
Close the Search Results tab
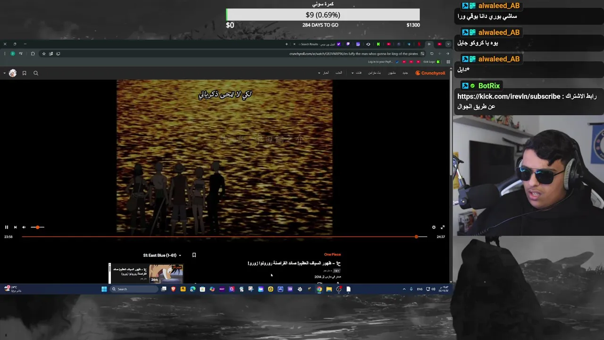tap(294, 44)
